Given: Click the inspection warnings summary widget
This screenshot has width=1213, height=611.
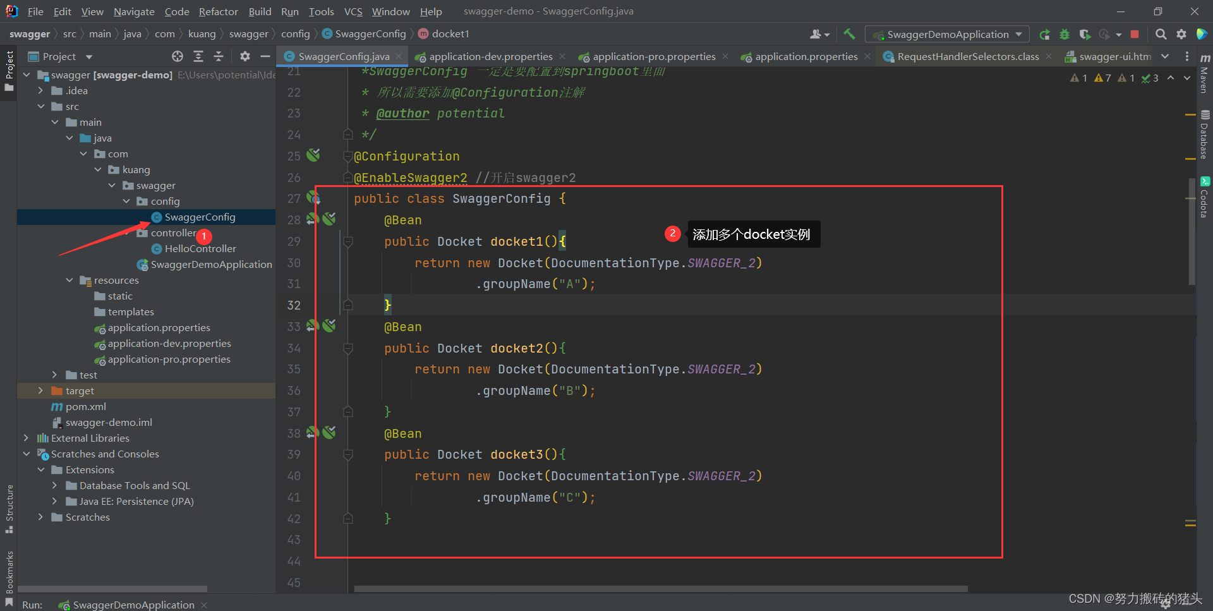Looking at the screenshot, I should (1114, 78).
